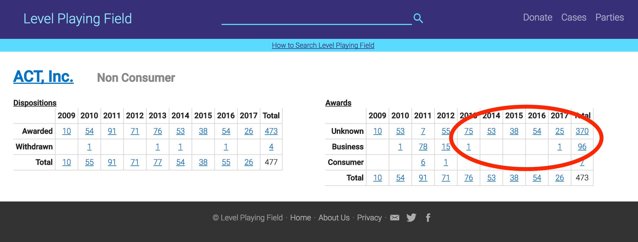Open Dispositions Awarded 2011 value 91
The image size is (638, 242).
(112, 131)
